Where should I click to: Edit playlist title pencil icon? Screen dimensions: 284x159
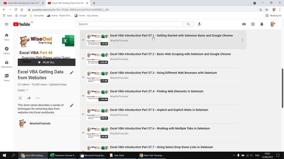click(72, 72)
